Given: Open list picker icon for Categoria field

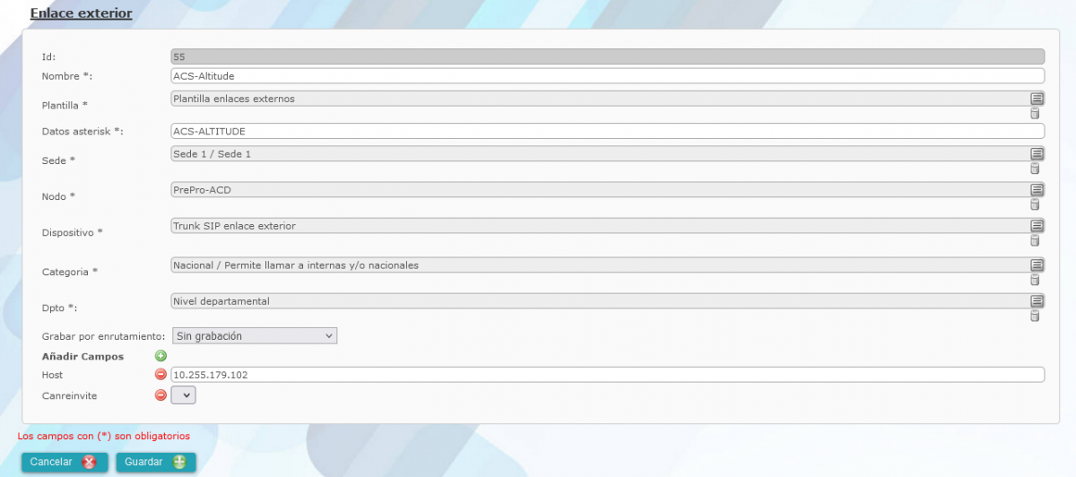Looking at the screenshot, I should tap(1037, 265).
